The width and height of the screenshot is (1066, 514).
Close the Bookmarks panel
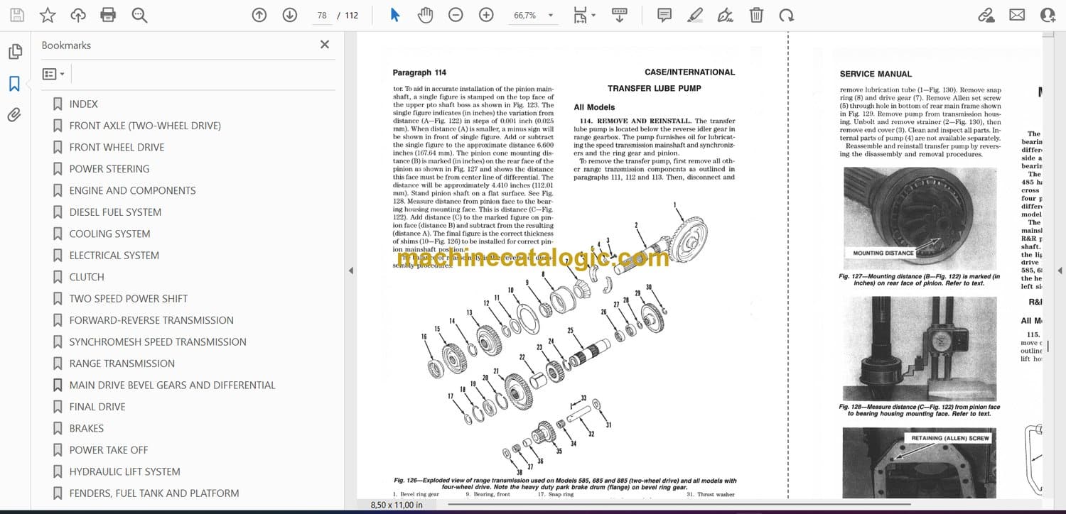325,45
